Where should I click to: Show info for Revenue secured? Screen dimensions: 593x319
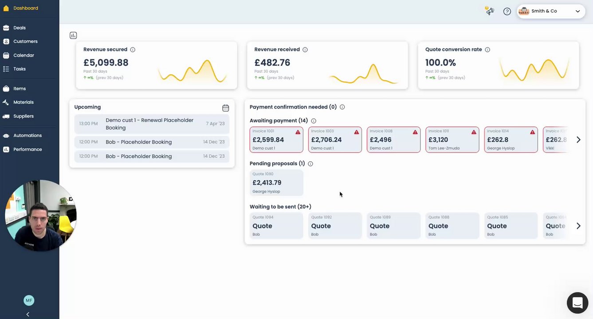(133, 50)
